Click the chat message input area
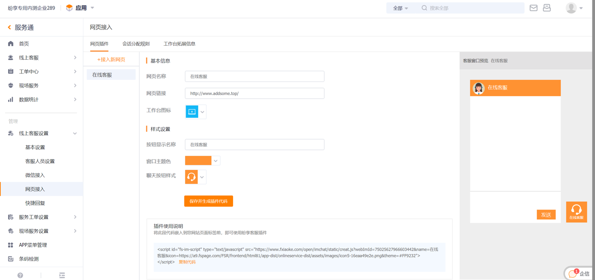Image resolution: width=595 pixels, height=280 pixels. 515,207
